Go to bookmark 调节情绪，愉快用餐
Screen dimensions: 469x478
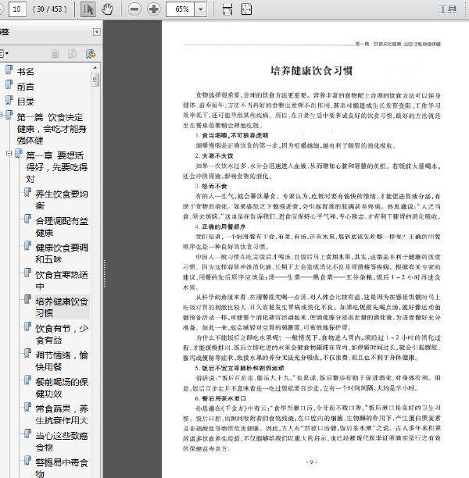(62, 361)
